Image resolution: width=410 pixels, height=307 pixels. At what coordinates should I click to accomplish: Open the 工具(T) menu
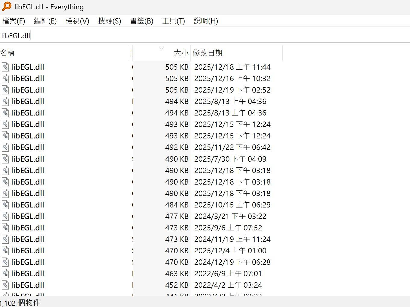(173, 21)
